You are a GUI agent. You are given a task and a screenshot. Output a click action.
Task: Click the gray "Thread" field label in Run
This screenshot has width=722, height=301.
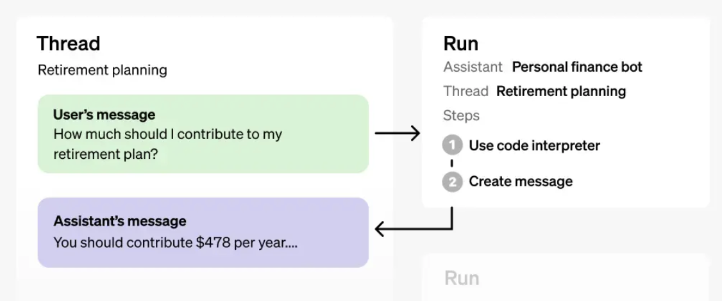(x=466, y=92)
